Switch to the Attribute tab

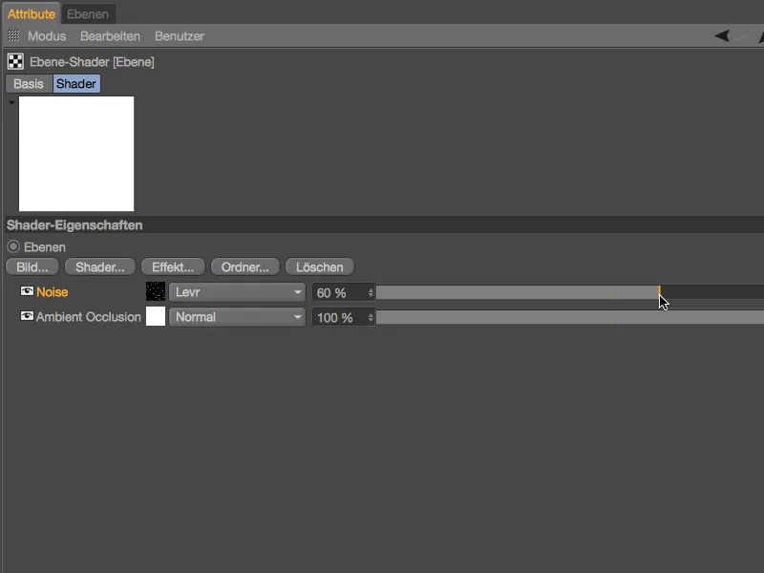pyautogui.click(x=32, y=14)
